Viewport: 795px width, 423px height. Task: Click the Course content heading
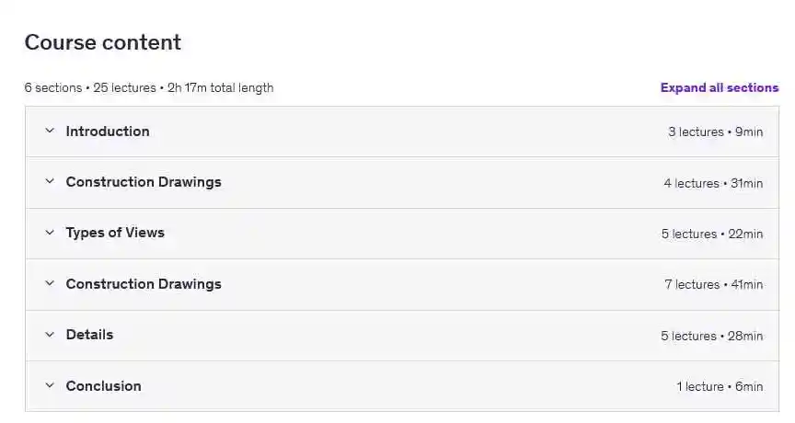(103, 42)
